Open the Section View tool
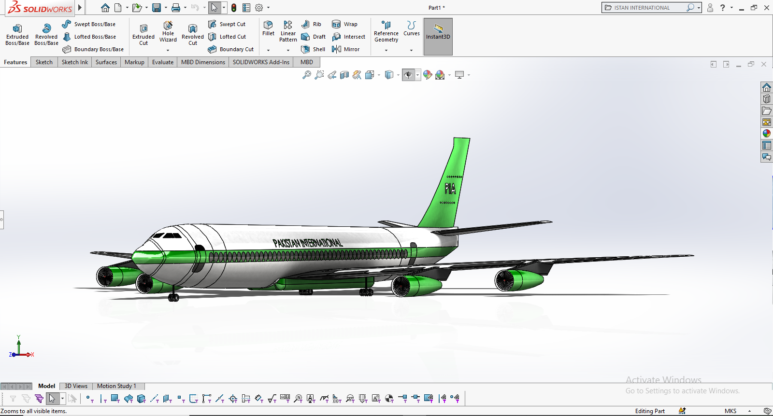Viewport: 773px width, 416px height. click(x=344, y=75)
